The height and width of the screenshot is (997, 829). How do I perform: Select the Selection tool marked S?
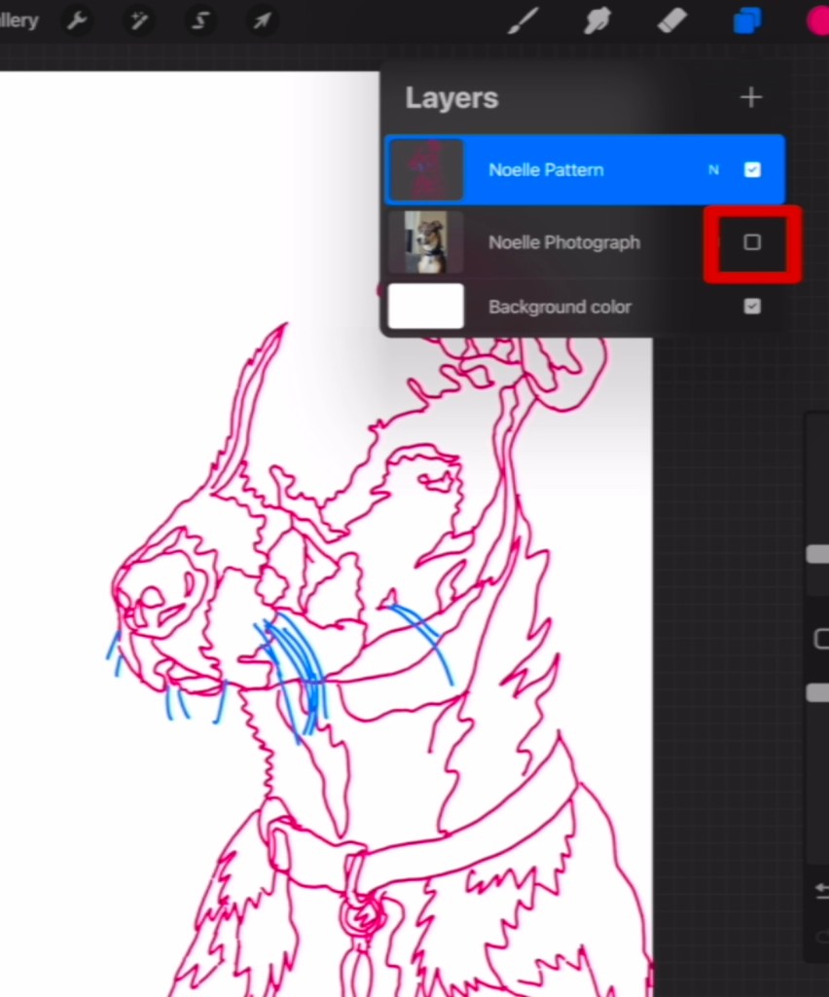[199, 20]
